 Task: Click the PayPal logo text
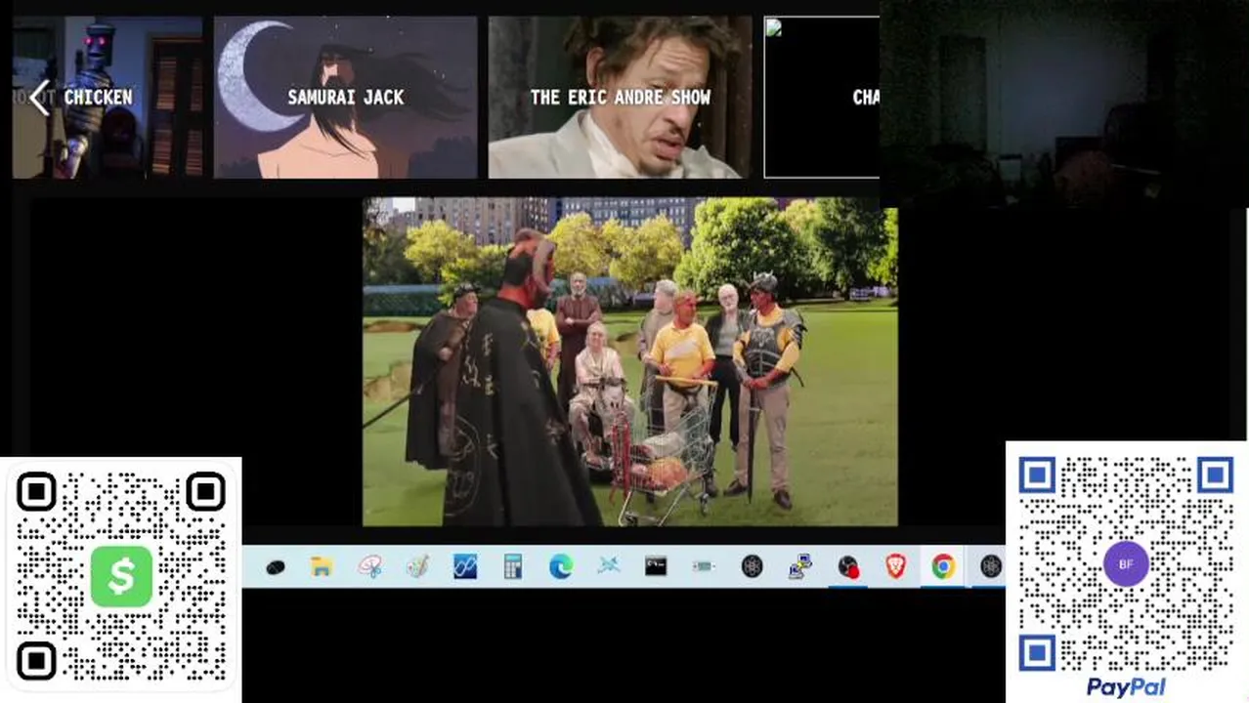coord(1126,687)
